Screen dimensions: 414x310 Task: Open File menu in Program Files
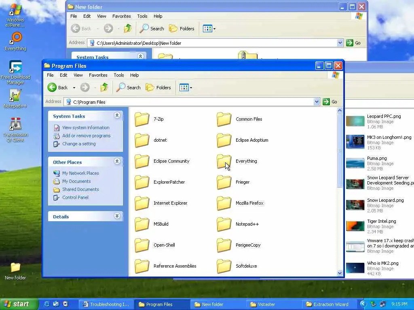[50, 75]
